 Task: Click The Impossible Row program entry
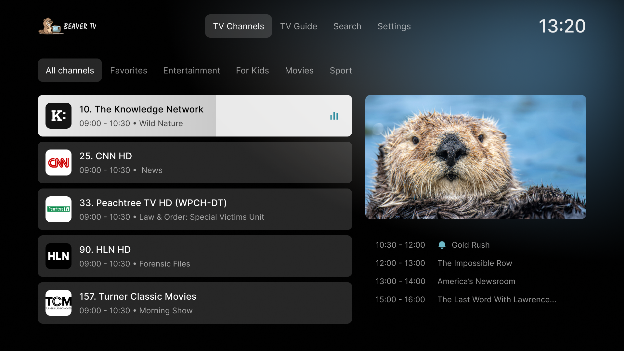[x=475, y=263]
